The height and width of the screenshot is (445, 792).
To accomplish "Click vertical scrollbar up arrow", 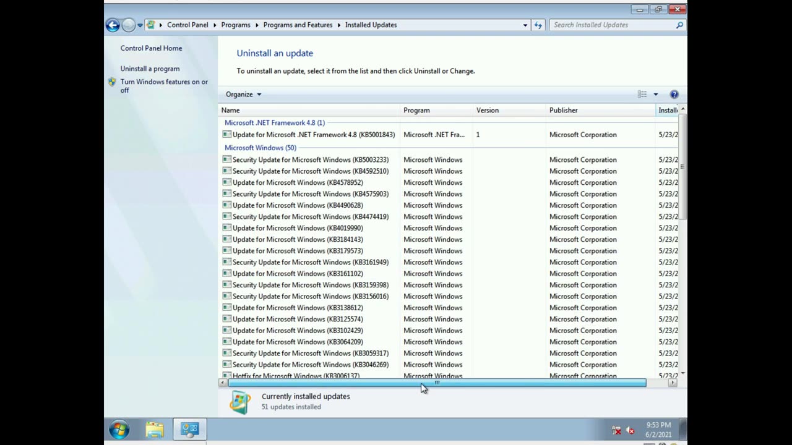I will [x=682, y=109].
